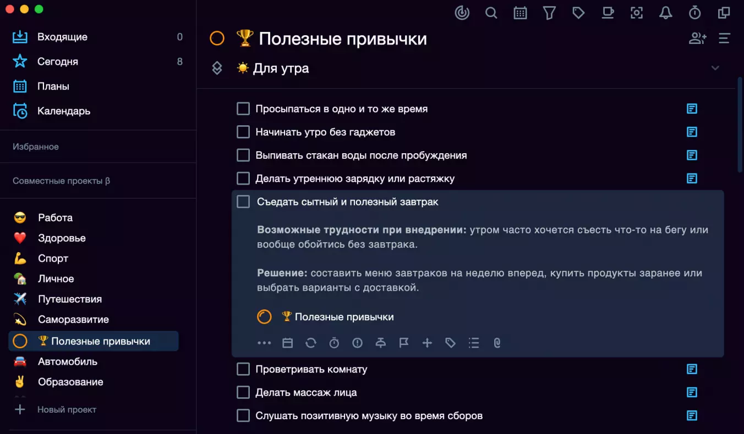744x434 pixels.
Task: Click the coffee cup icon in toolbar
Action: [x=608, y=13]
